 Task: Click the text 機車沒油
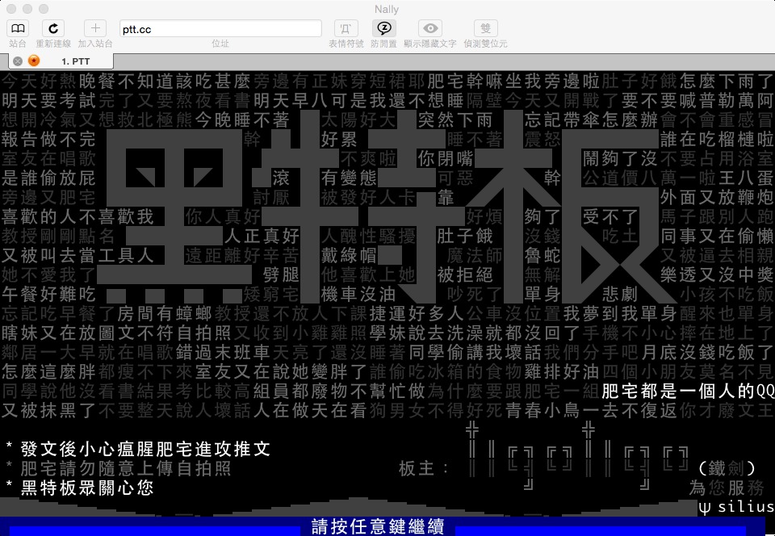358,295
